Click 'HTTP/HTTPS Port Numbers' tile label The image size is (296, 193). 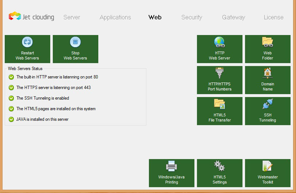[220, 86]
